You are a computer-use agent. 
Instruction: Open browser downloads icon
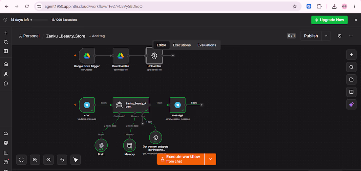tap(334, 7)
